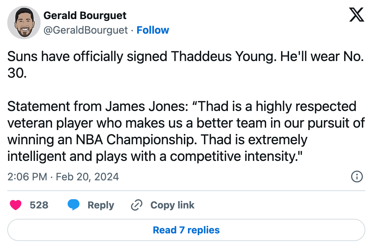Click the 528 likes count

click(39, 205)
